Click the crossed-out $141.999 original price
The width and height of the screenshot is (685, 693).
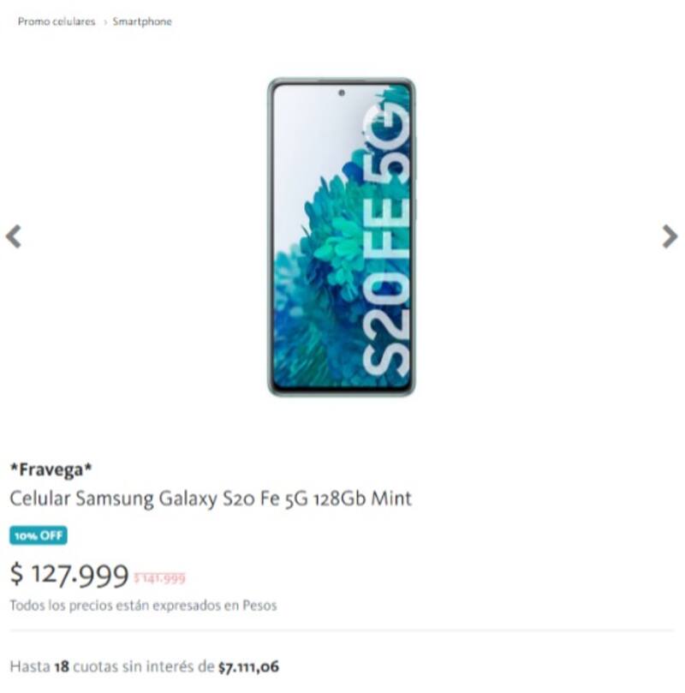point(159,578)
